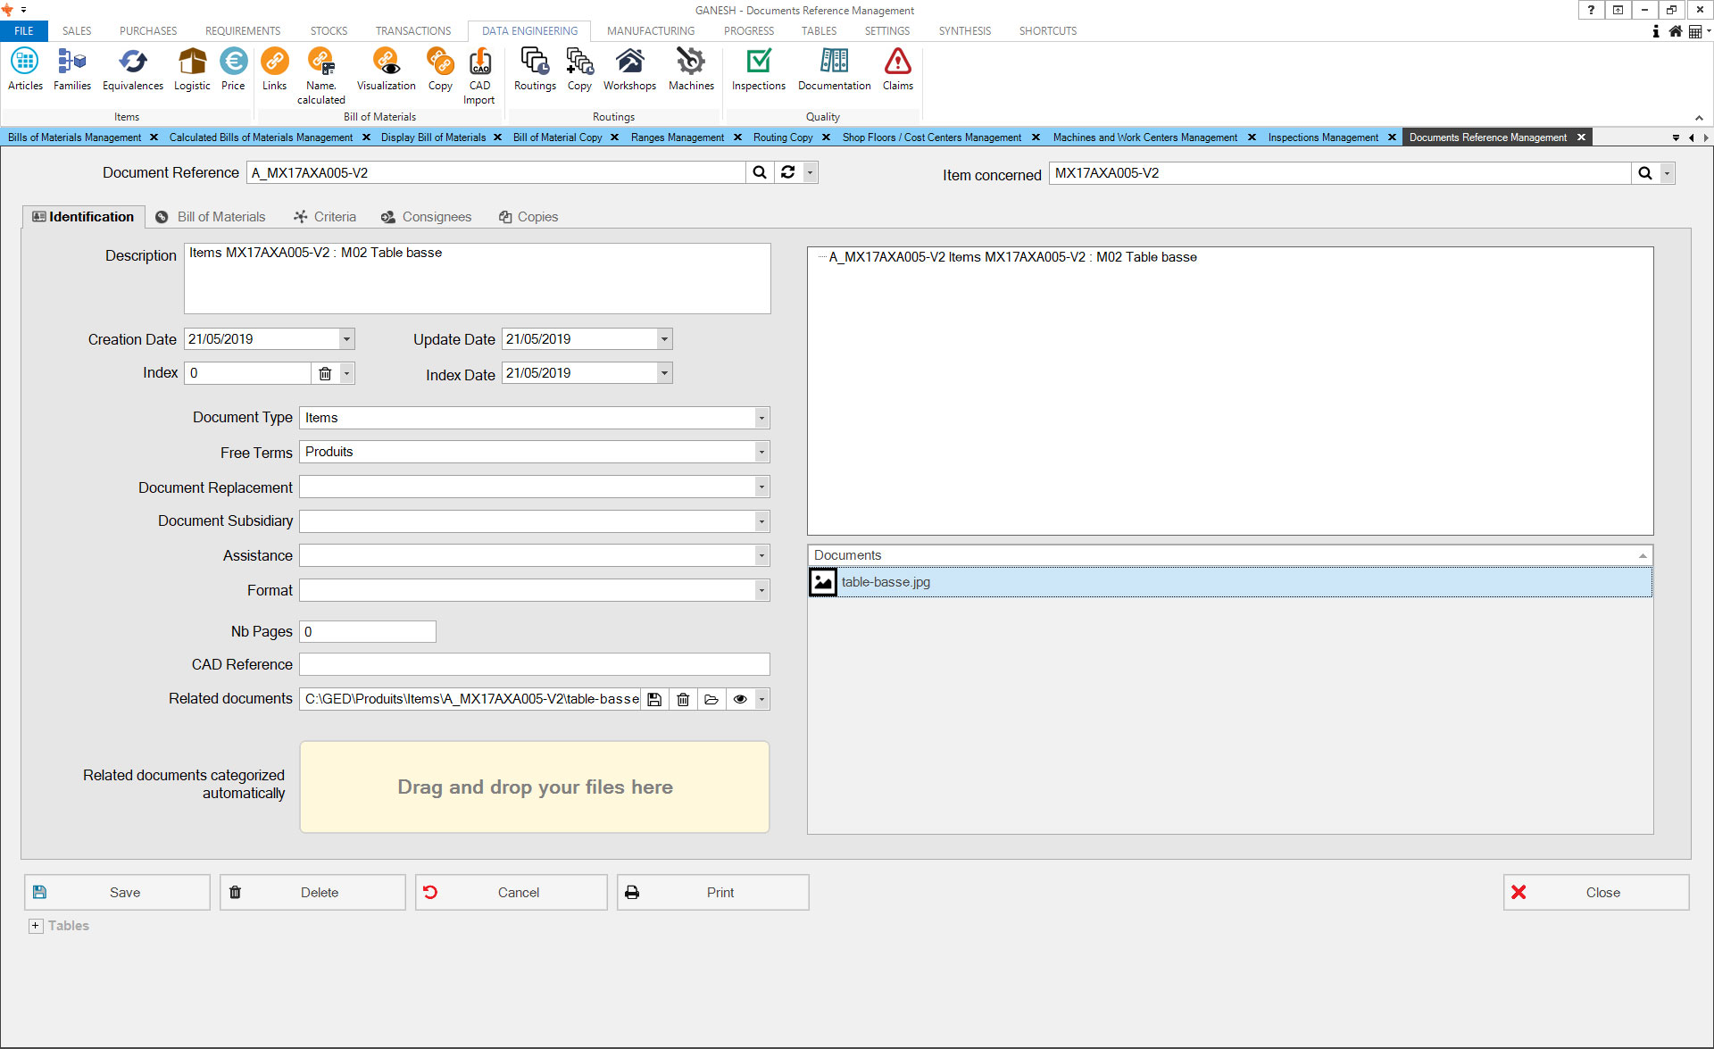The width and height of the screenshot is (1714, 1049).
Task: Collapse the ribbon with the chevron
Action: 1699,118
